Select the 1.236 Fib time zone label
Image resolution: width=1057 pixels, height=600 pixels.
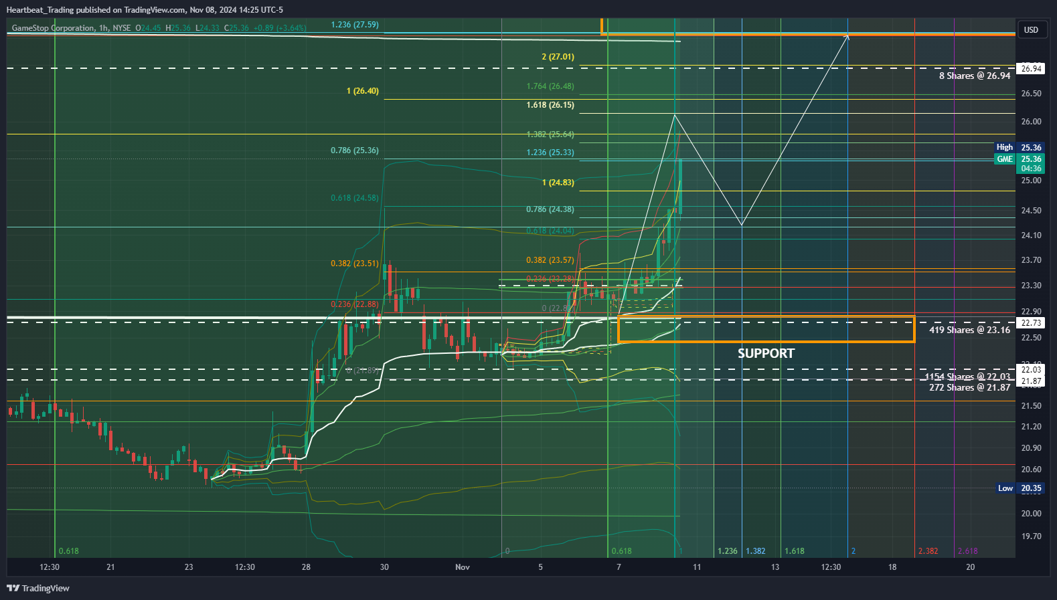tap(728, 551)
